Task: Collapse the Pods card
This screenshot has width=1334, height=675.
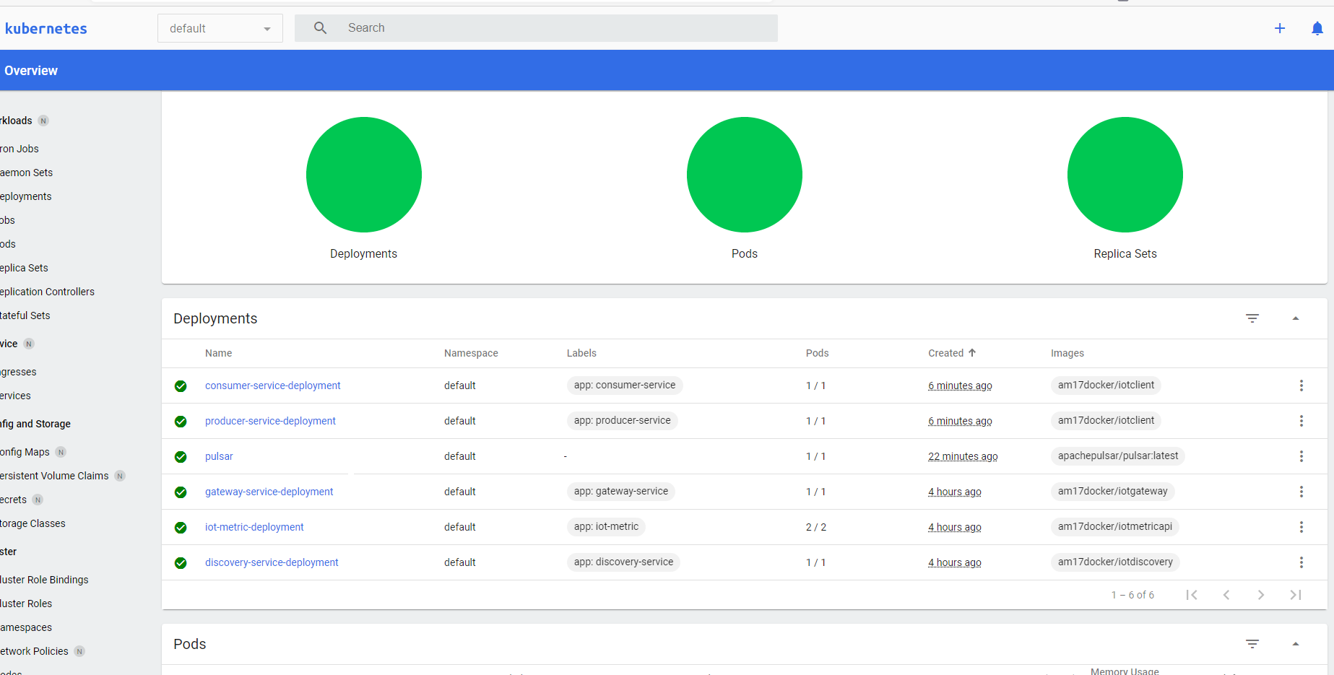Action: (x=1295, y=643)
